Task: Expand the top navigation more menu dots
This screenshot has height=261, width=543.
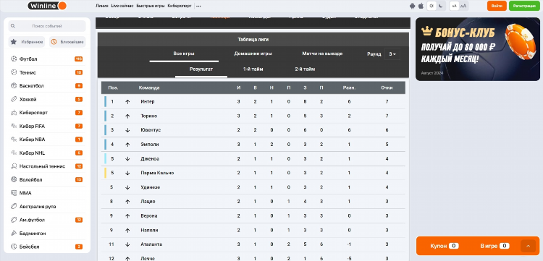Action: [198, 6]
